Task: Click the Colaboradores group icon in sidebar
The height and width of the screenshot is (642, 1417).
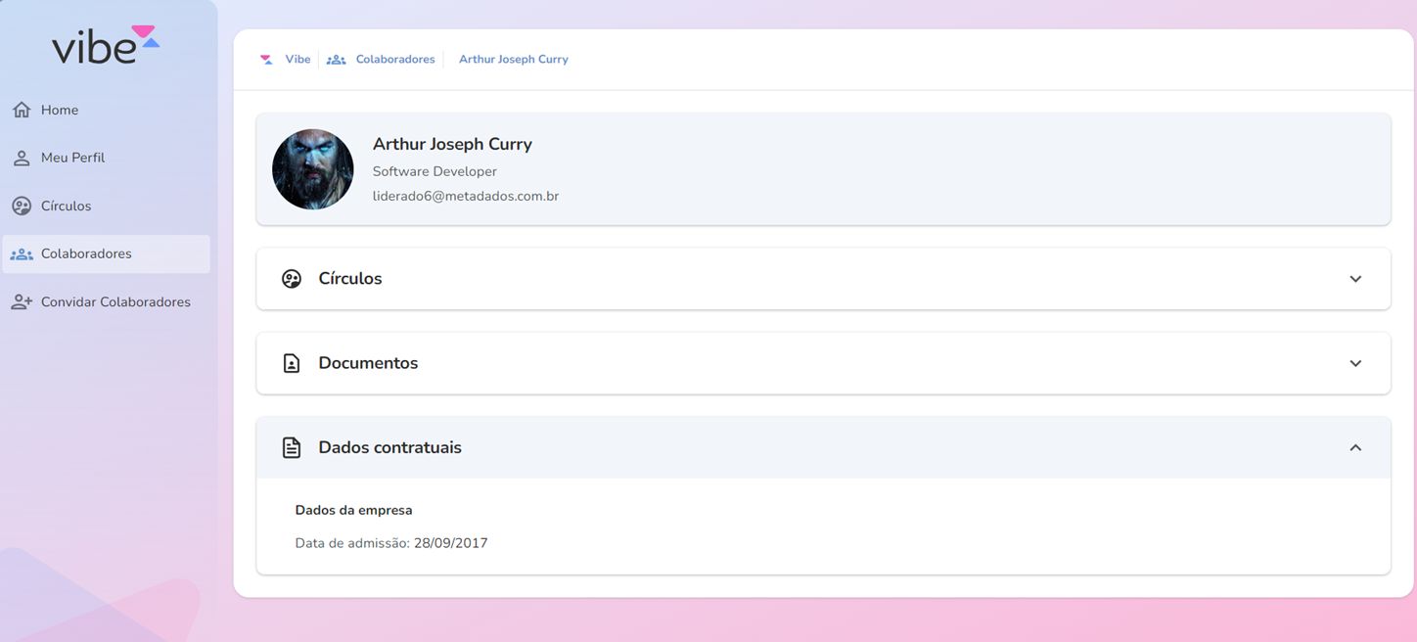Action: (x=22, y=254)
